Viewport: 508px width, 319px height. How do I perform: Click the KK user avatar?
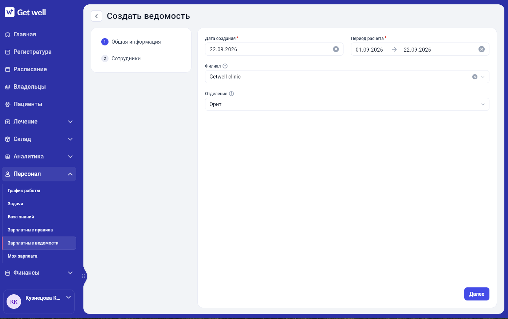[x=14, y=302]
